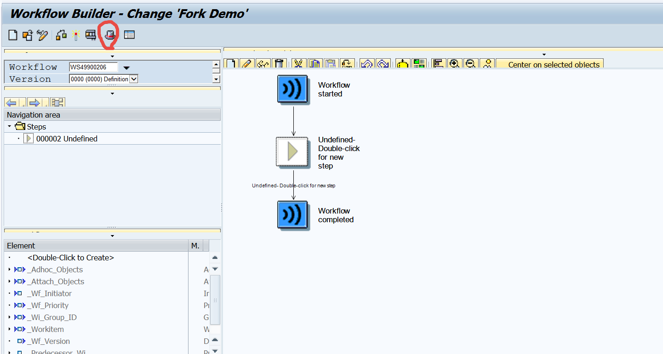Screen dimensions: 663x354
Task: Click the dropdown arrow above the Workflow field
Action: pyautogui.click(x=113, y=56)
